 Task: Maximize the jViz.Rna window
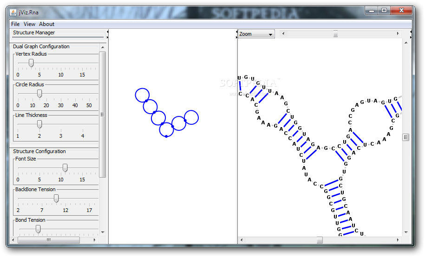point(384,11)
